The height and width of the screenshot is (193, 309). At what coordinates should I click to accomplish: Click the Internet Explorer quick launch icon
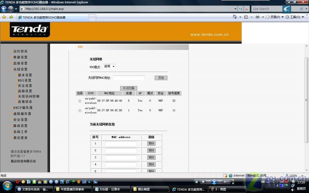[x=67, y=182]
